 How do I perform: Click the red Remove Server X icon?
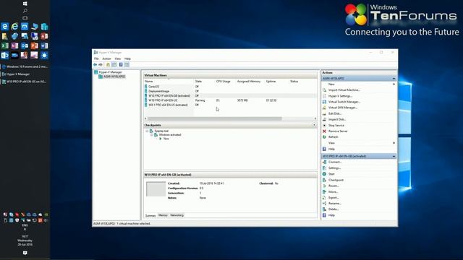pos(324,131)
